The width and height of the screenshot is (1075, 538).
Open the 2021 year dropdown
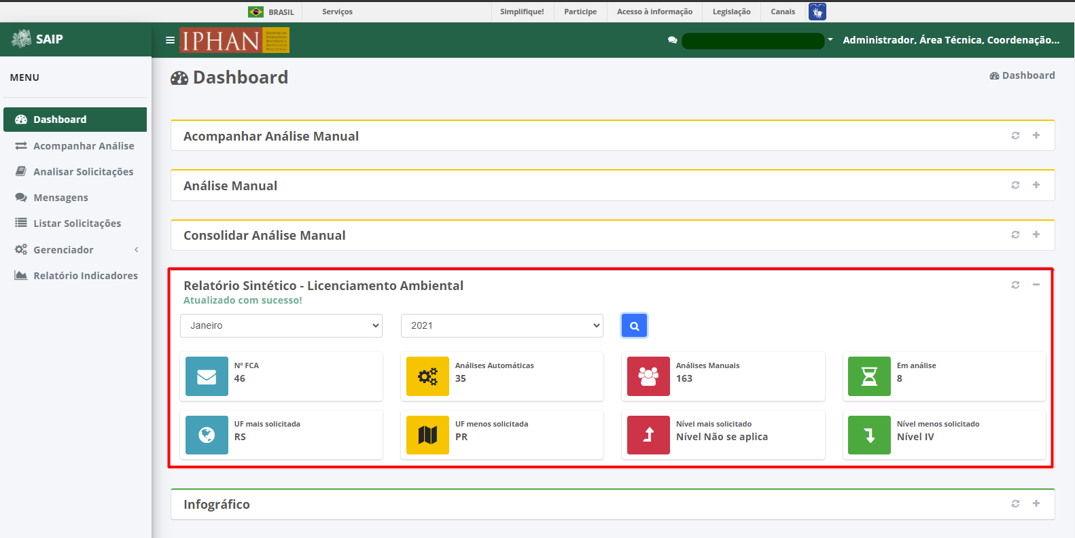pyautogui.click(x=502, y=325)
